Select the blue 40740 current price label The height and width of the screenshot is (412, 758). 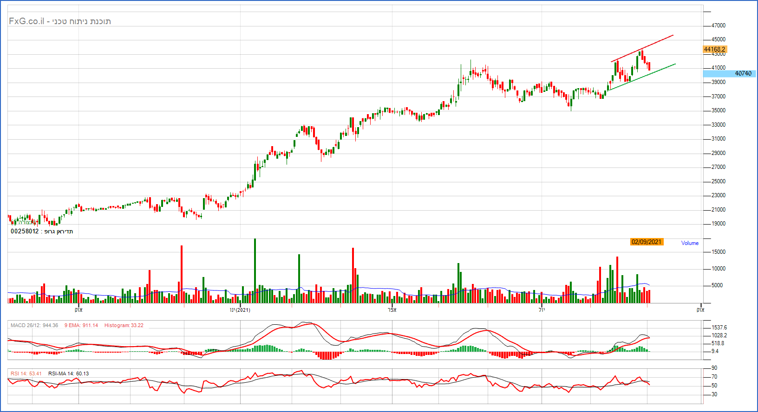(743, 73)
